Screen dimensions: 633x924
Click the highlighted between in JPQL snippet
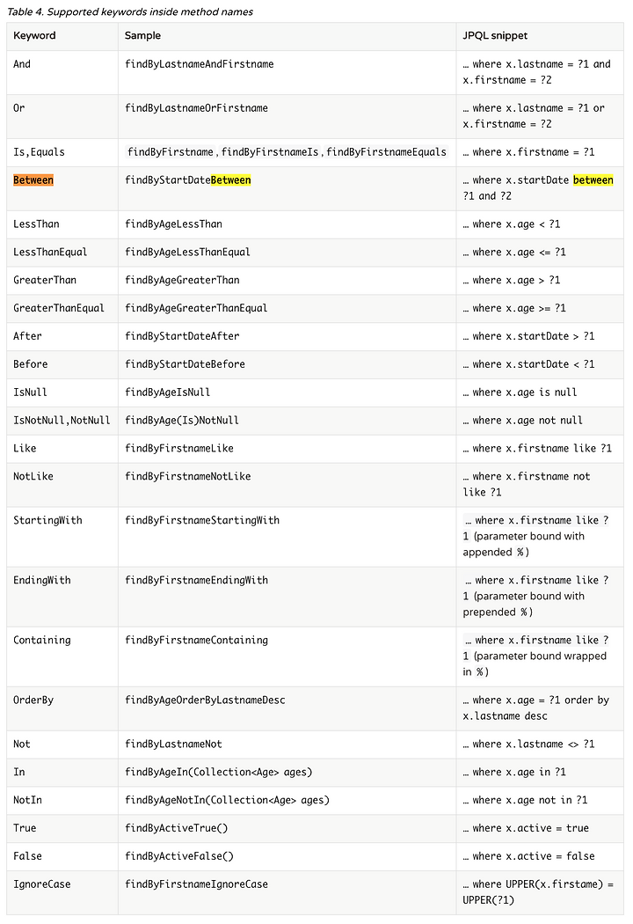point(593,180)
